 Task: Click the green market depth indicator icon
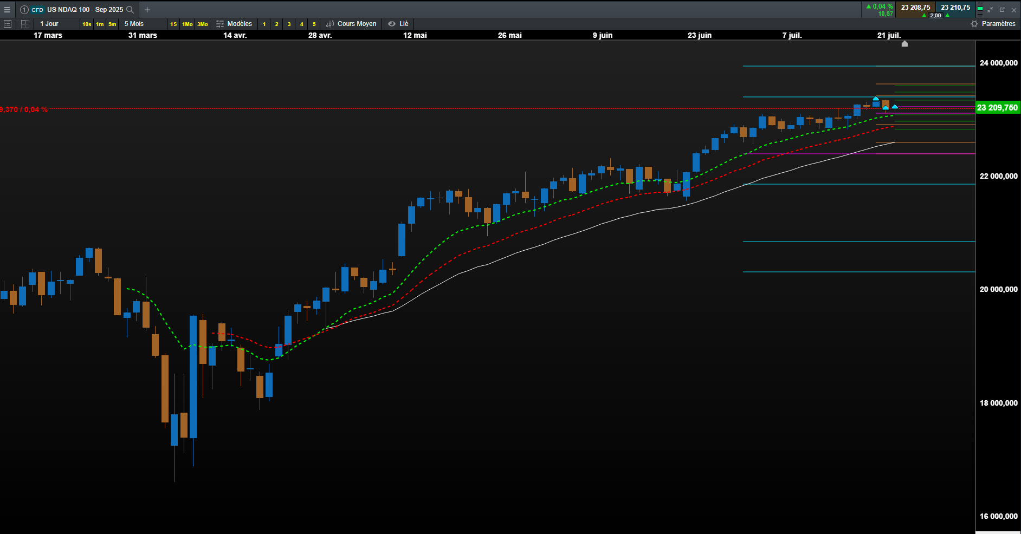pyautogui.click(x=980, y=10)
